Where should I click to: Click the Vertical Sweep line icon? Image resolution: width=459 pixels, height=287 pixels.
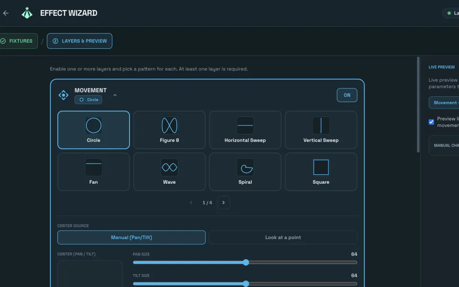coord(321,126)
